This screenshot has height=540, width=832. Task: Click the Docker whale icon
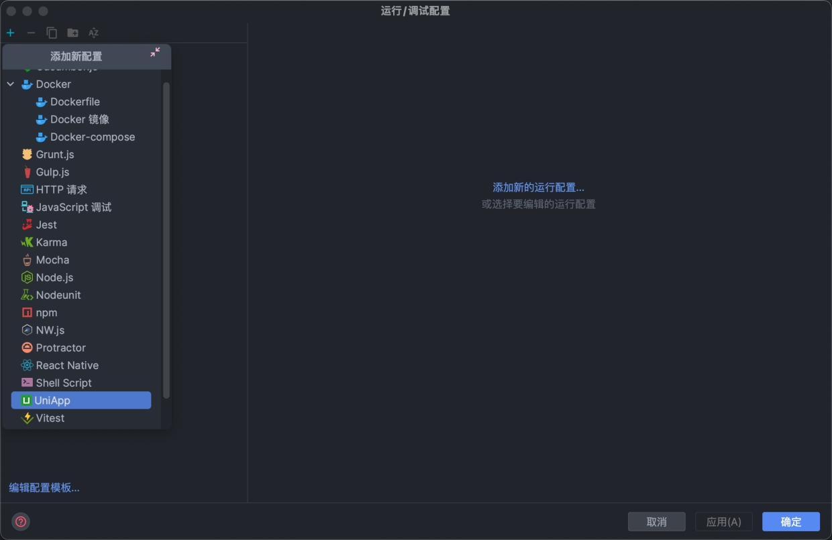(x=27, y=84)
